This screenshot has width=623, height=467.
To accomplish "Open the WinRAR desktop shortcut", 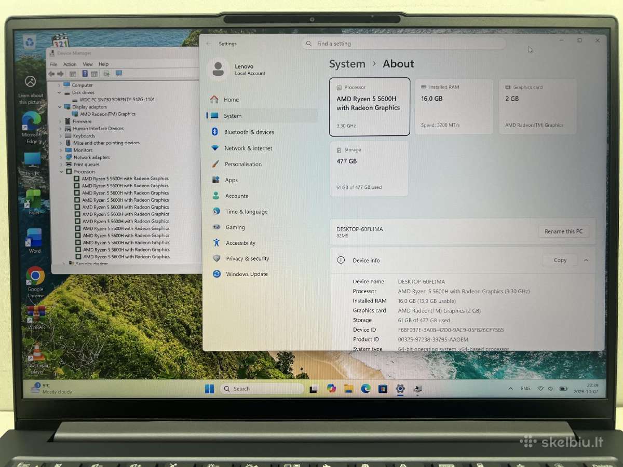I will (x=36, y=318).
